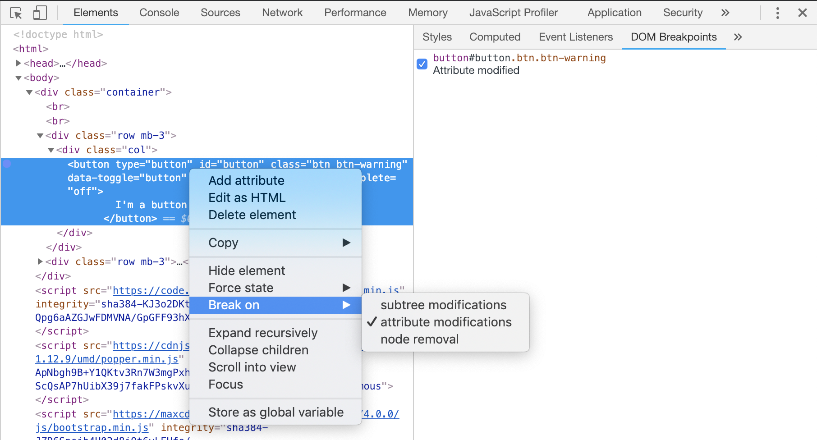Click the closing /button tag
Screen dimensions: 817x440
tap(130, 218)
